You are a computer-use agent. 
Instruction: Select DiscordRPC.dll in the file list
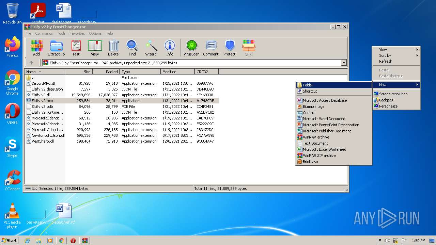click(x=122, y=83)
